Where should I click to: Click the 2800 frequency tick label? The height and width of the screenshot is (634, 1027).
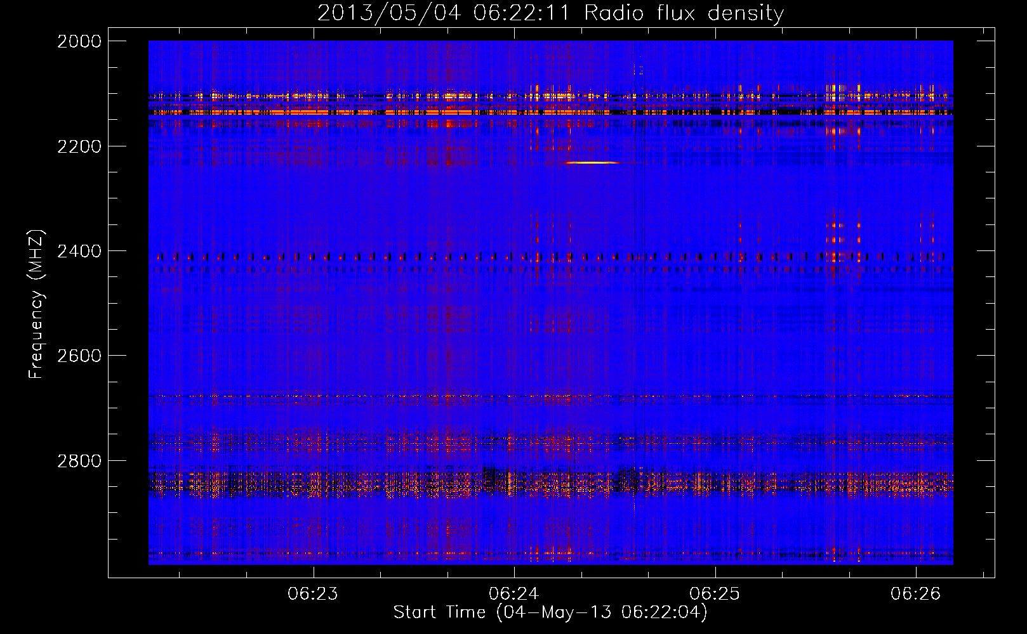pyautogui.click(x=79, y=460)
